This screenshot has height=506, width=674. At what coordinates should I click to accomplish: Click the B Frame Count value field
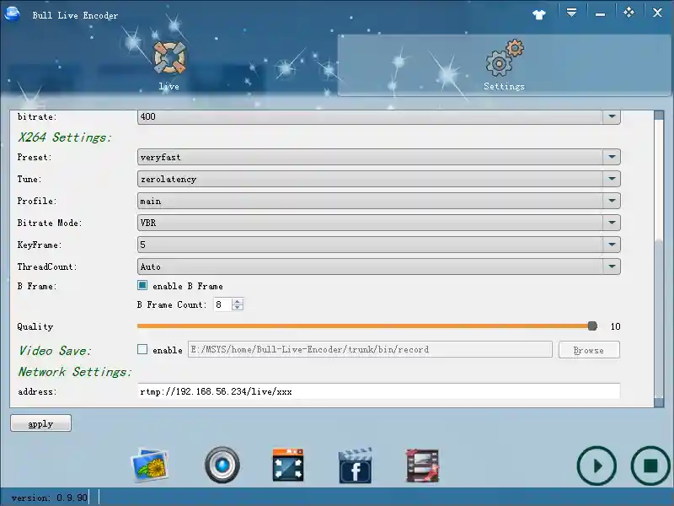click(x=222, y=304)
